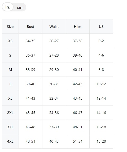Switch units to cm

pos(20,7)
